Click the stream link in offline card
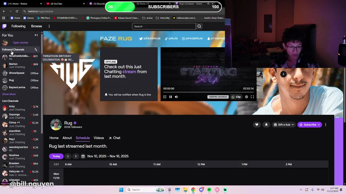The image size is (346, 194). click(x=129, y=72)
